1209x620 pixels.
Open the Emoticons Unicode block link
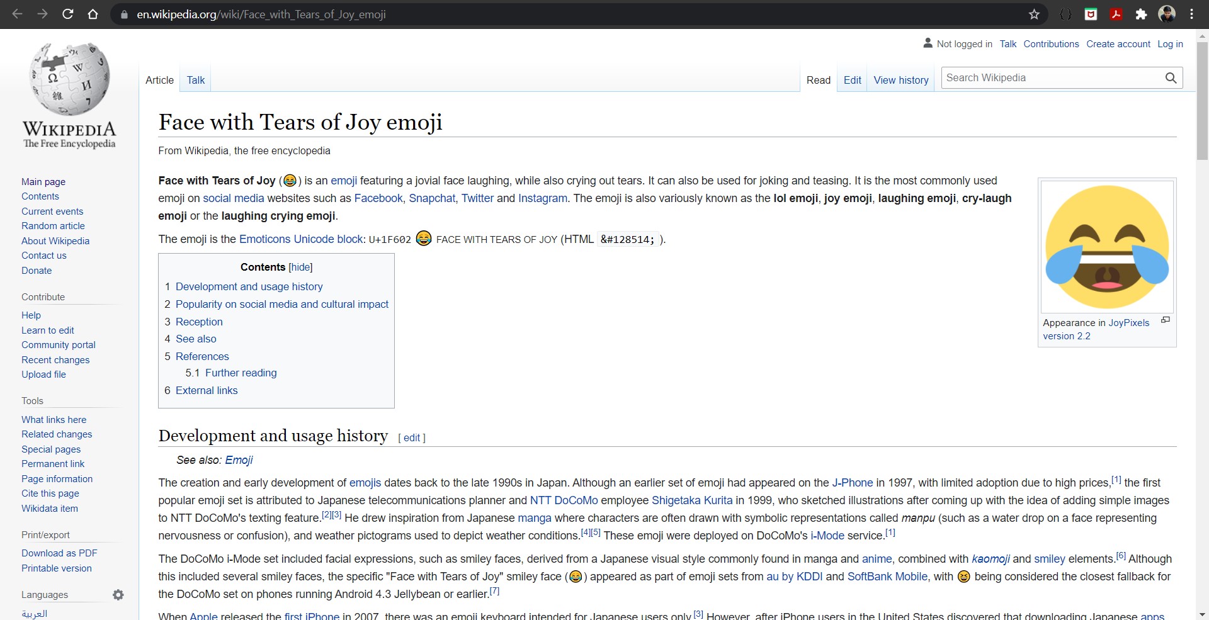click(x=301, y=239)
